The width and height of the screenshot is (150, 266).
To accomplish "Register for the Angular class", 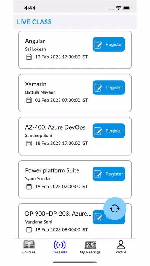I will click(109, 44).
